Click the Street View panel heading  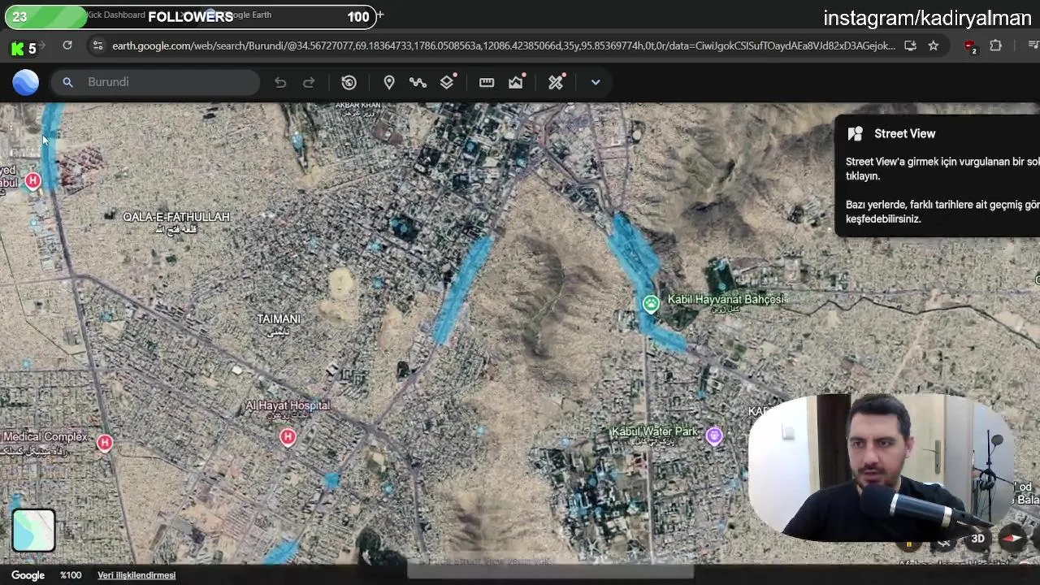click(x=904, y=134)
